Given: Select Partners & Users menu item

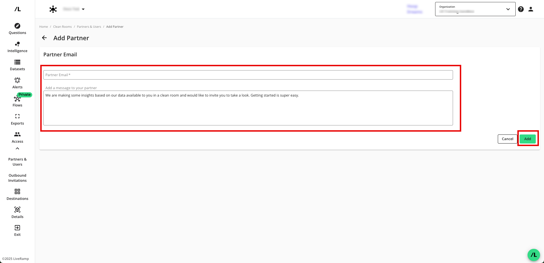Looking at the screenshot, I should point(17,162).
